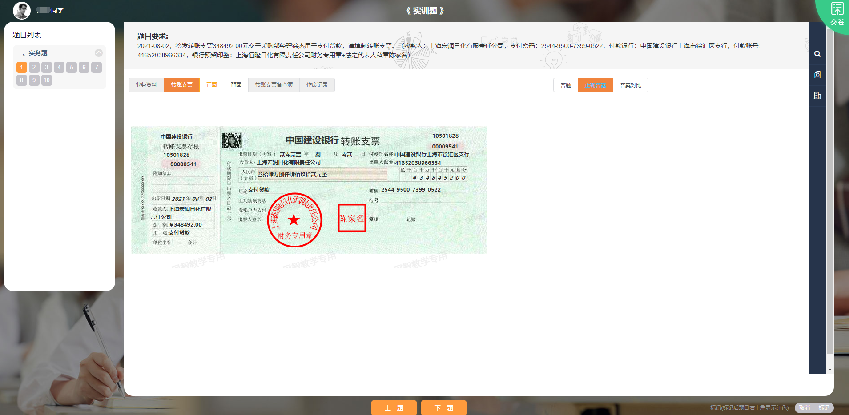
Task: Go to question number 9
Action: pos(34,80)
